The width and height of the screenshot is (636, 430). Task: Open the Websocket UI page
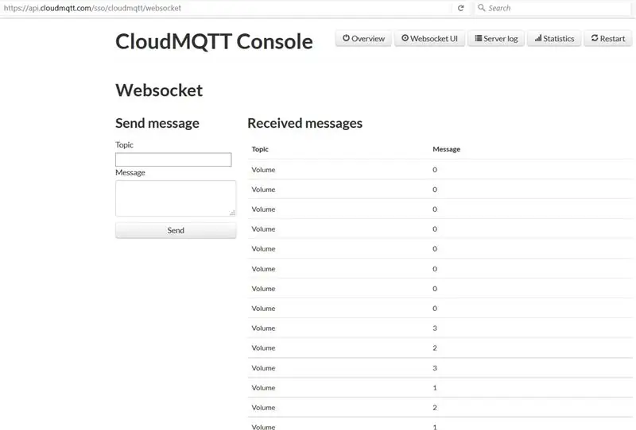coord(429,38)
